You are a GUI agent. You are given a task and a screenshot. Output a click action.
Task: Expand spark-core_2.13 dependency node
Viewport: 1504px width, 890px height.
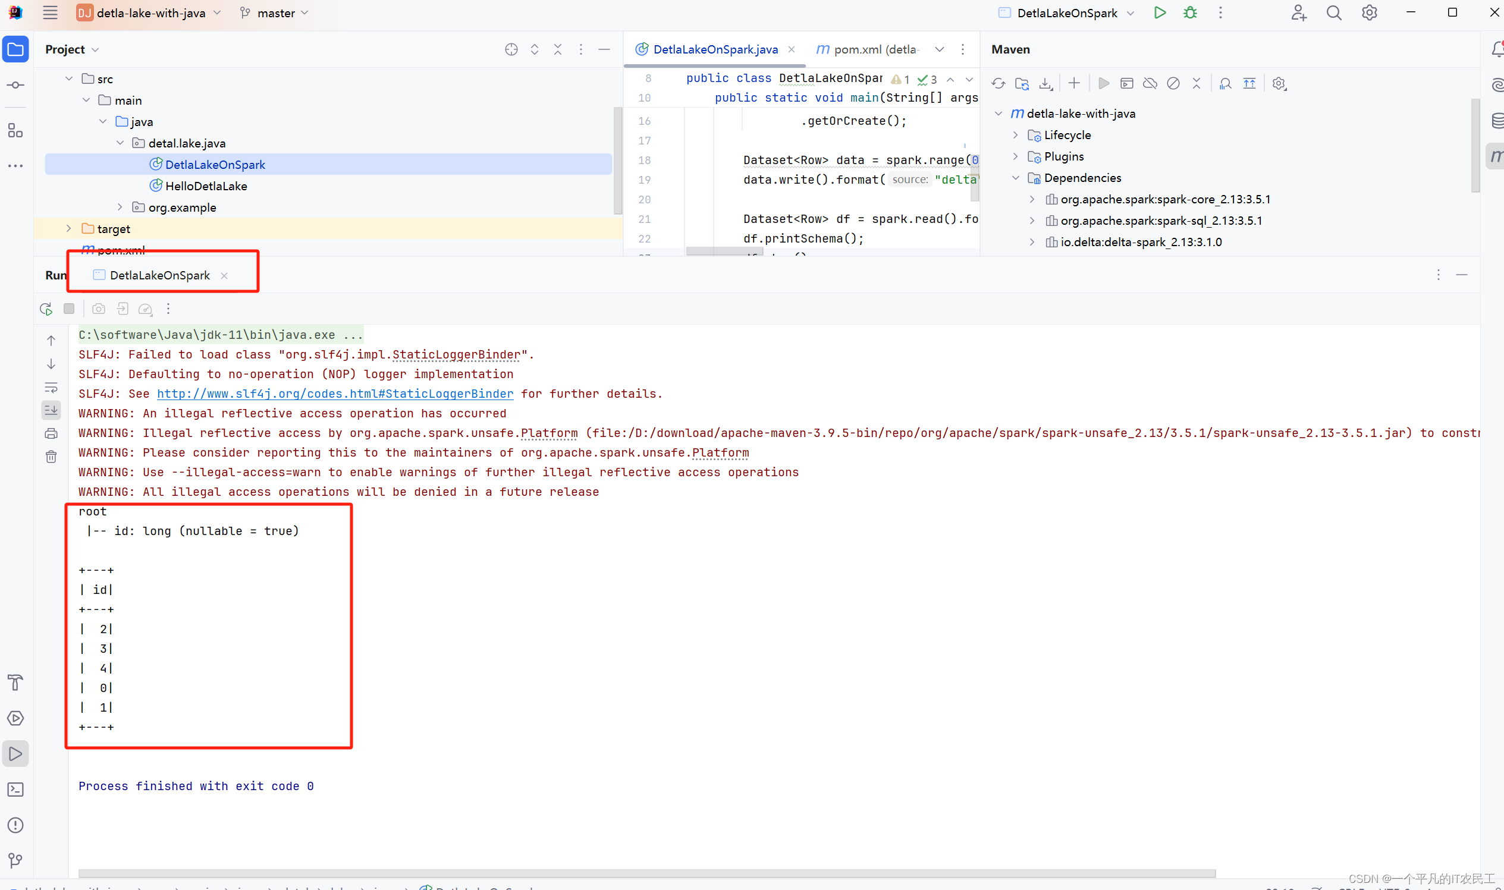(x=1032, y=199)
